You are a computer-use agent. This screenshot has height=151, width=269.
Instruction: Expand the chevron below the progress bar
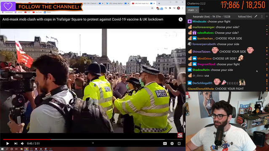click(x=93, y=143)
